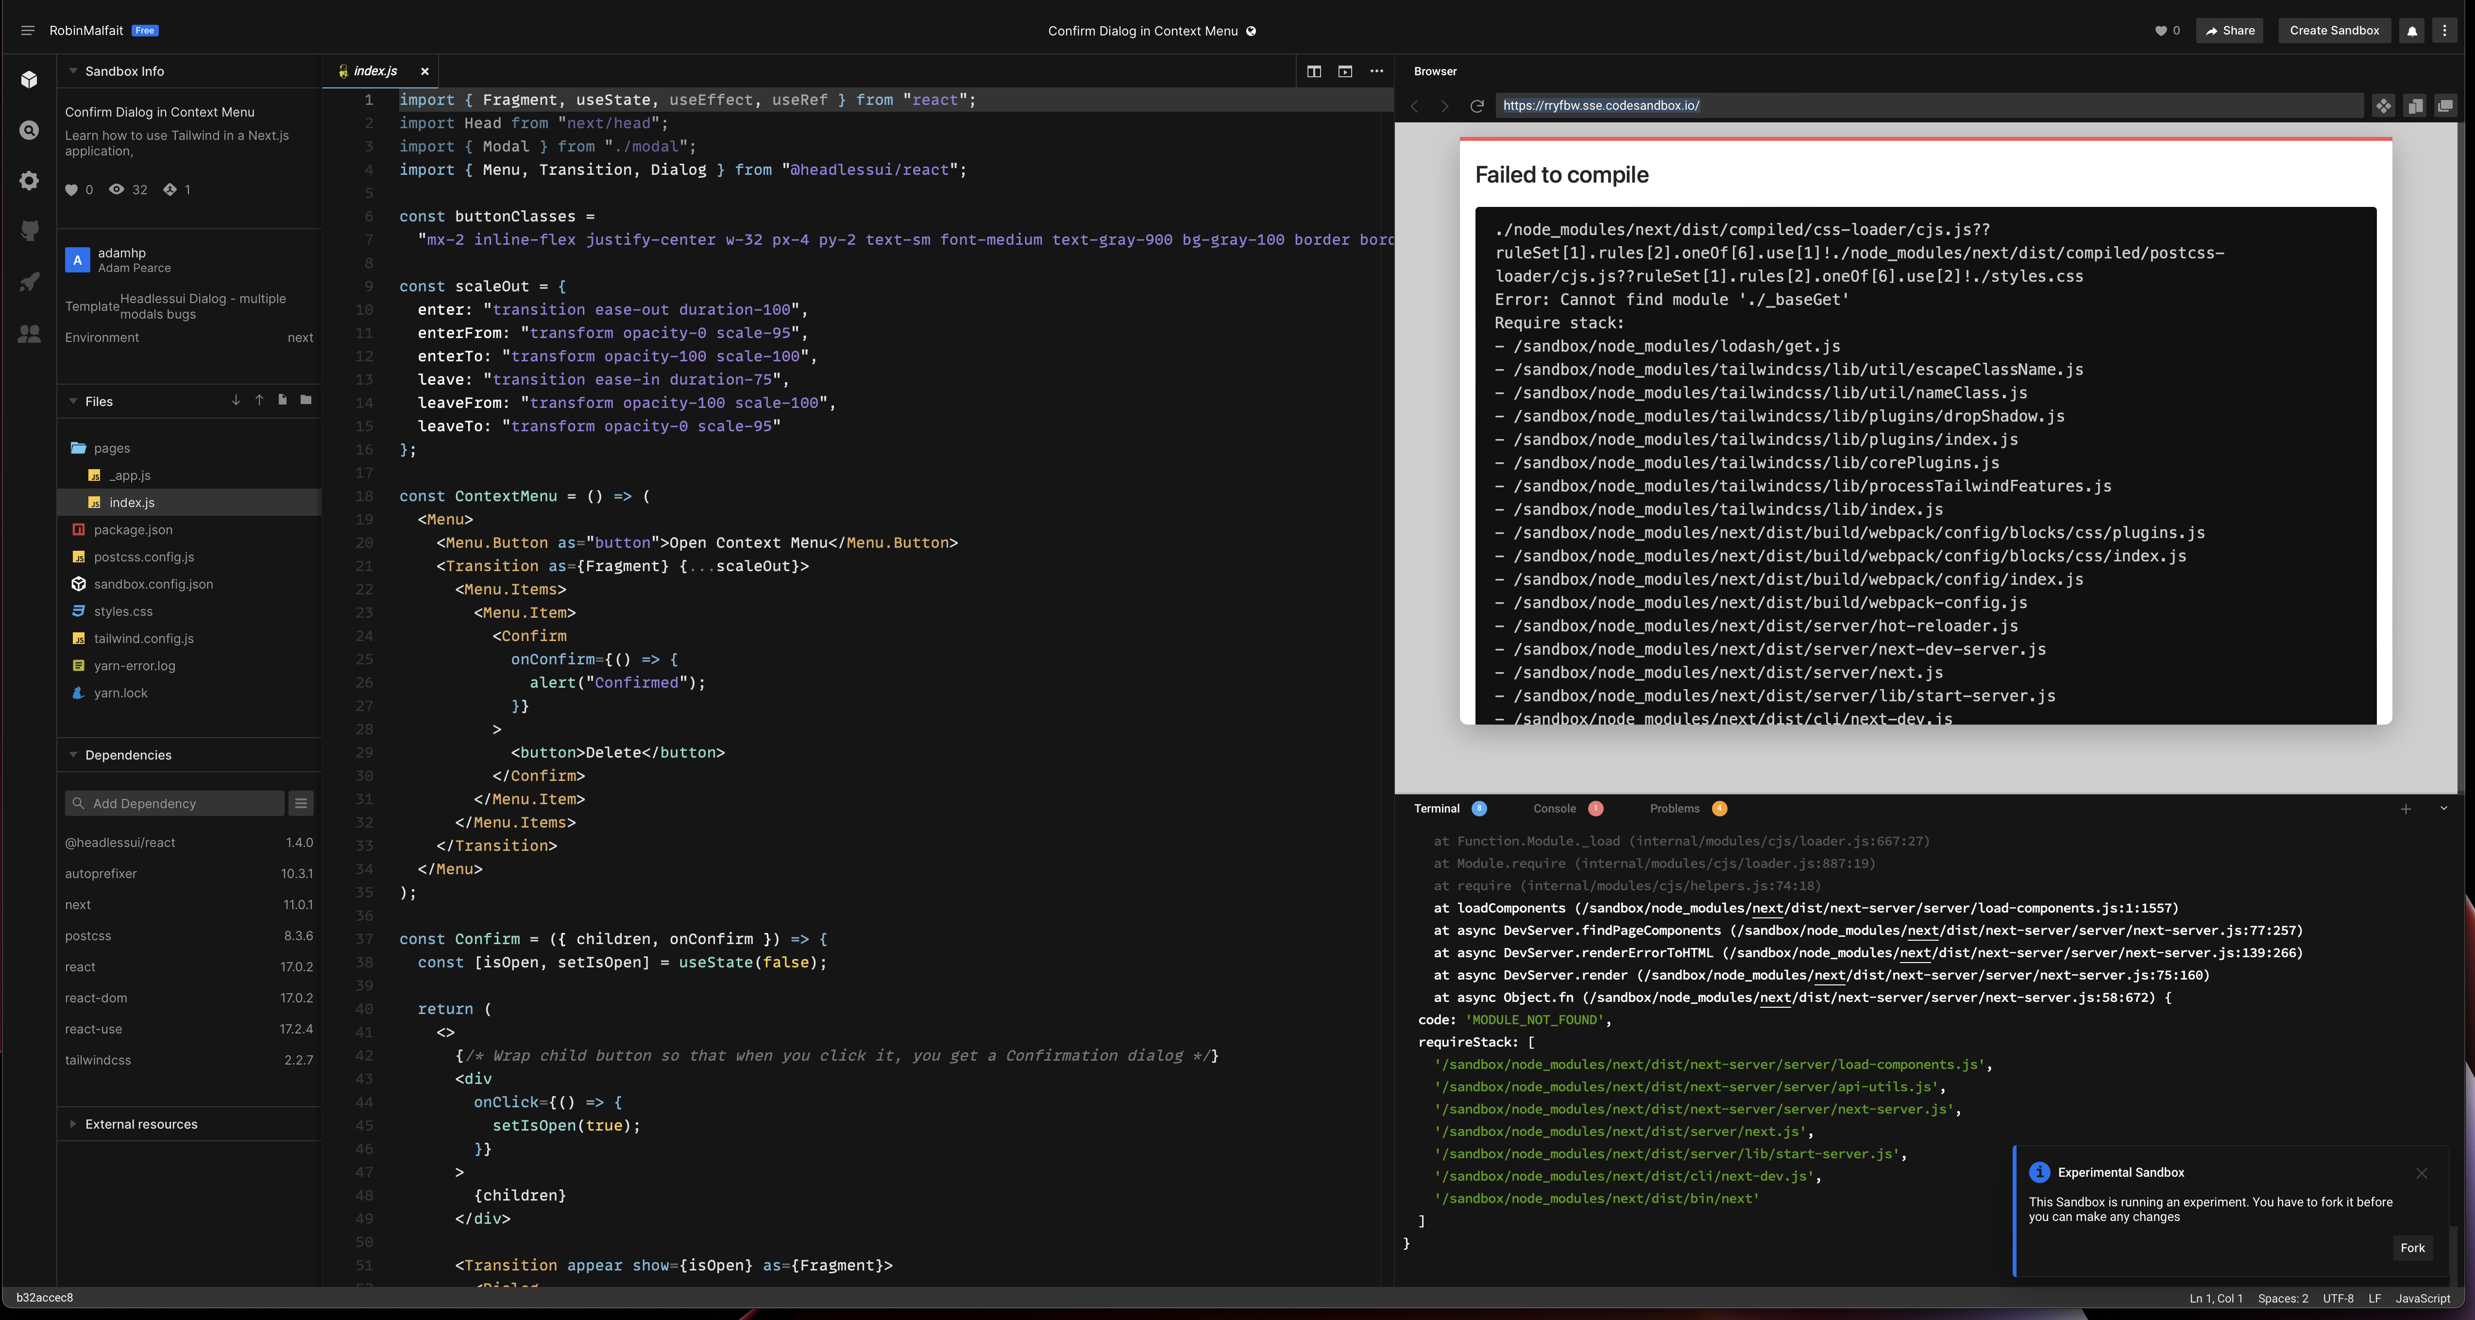Screen dimensions: 2475x1320
Task: Add a new terminal with plus icon
Action: pyautogui.click(x=2406, y=809)
